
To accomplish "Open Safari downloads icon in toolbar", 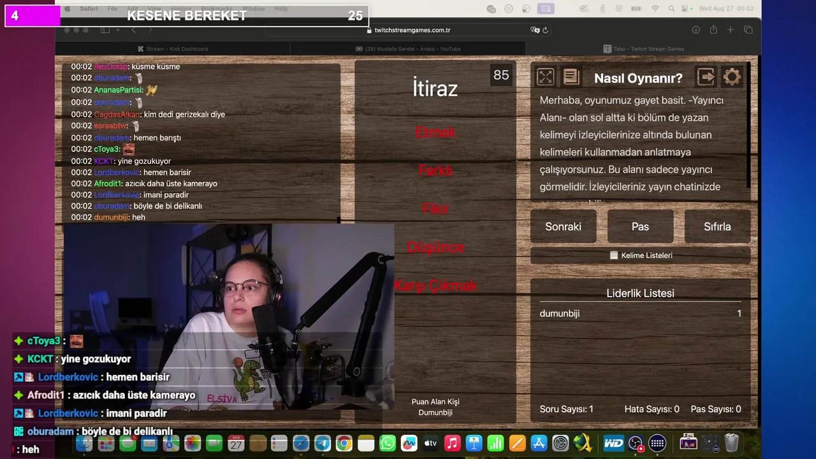I will pos(696,30).
